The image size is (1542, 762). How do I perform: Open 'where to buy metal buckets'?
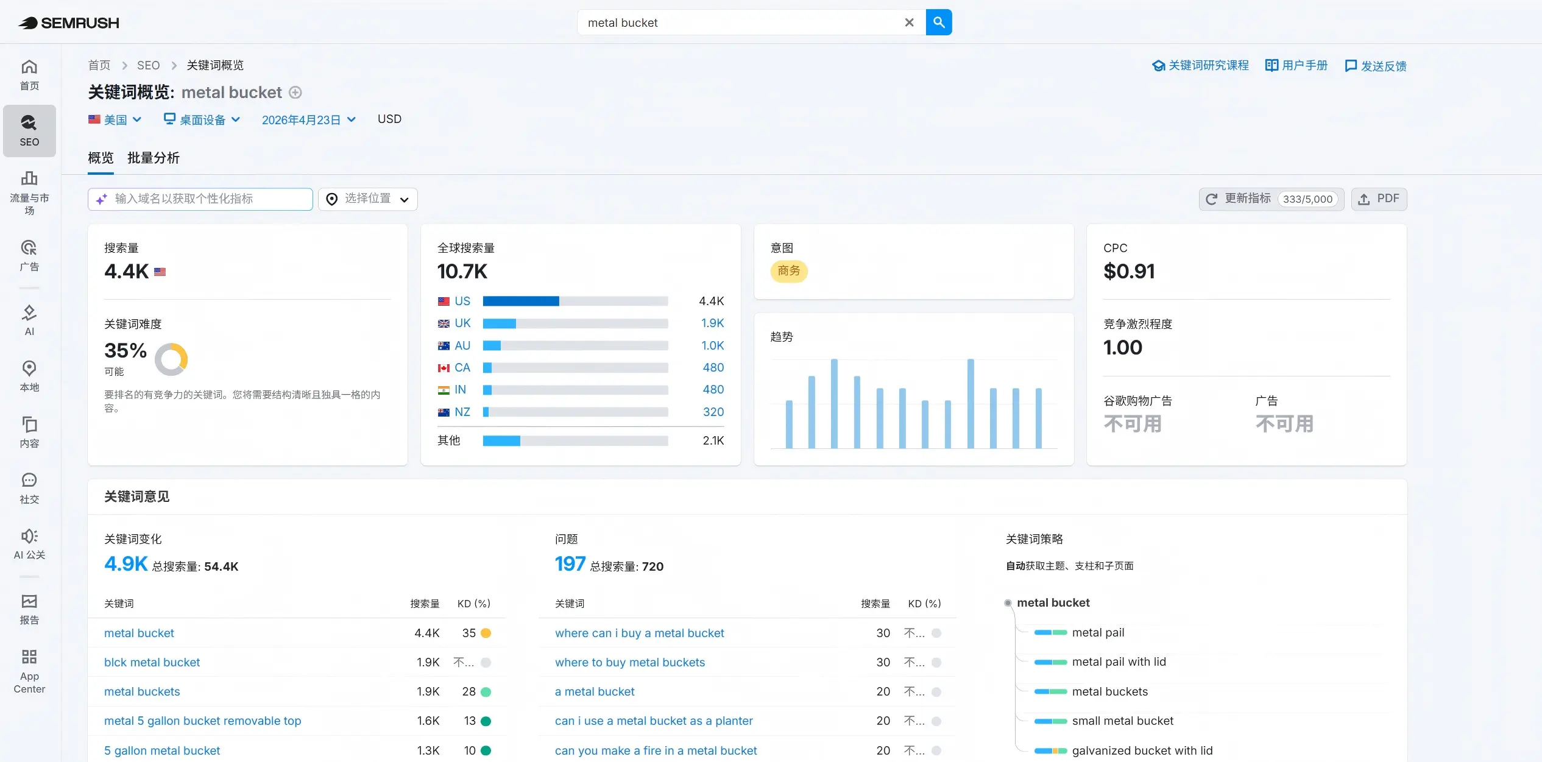[x=630, y=663]
